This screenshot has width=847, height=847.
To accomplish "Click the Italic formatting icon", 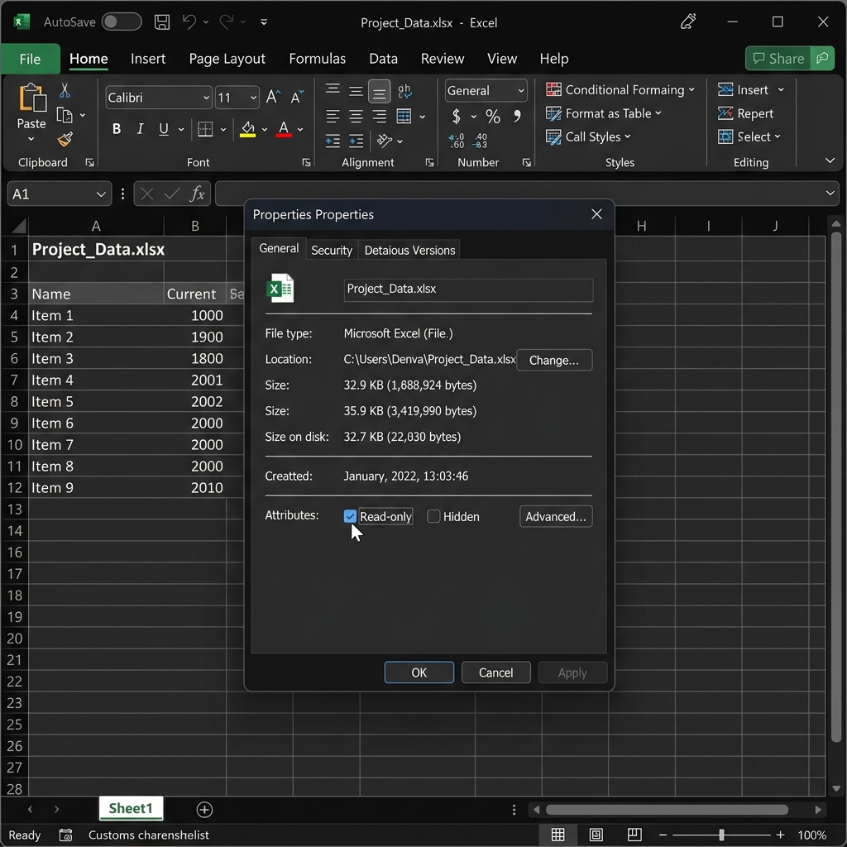I will [x=140, y=128].
